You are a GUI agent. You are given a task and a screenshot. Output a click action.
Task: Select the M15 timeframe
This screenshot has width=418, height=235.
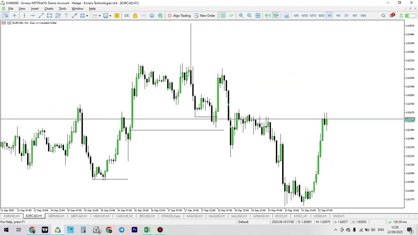[313, 16]
